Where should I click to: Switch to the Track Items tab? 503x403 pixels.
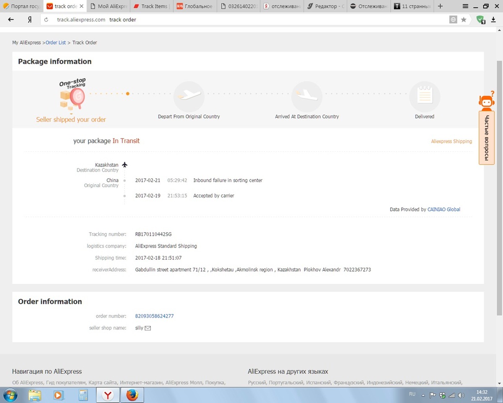tap(152, 6)
